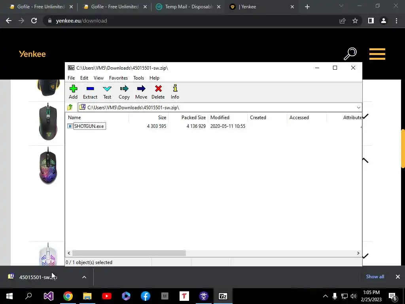The width and height of the screenshot is (405, 304).
Task: Open the Help menu
Action: tap(154, 78)
